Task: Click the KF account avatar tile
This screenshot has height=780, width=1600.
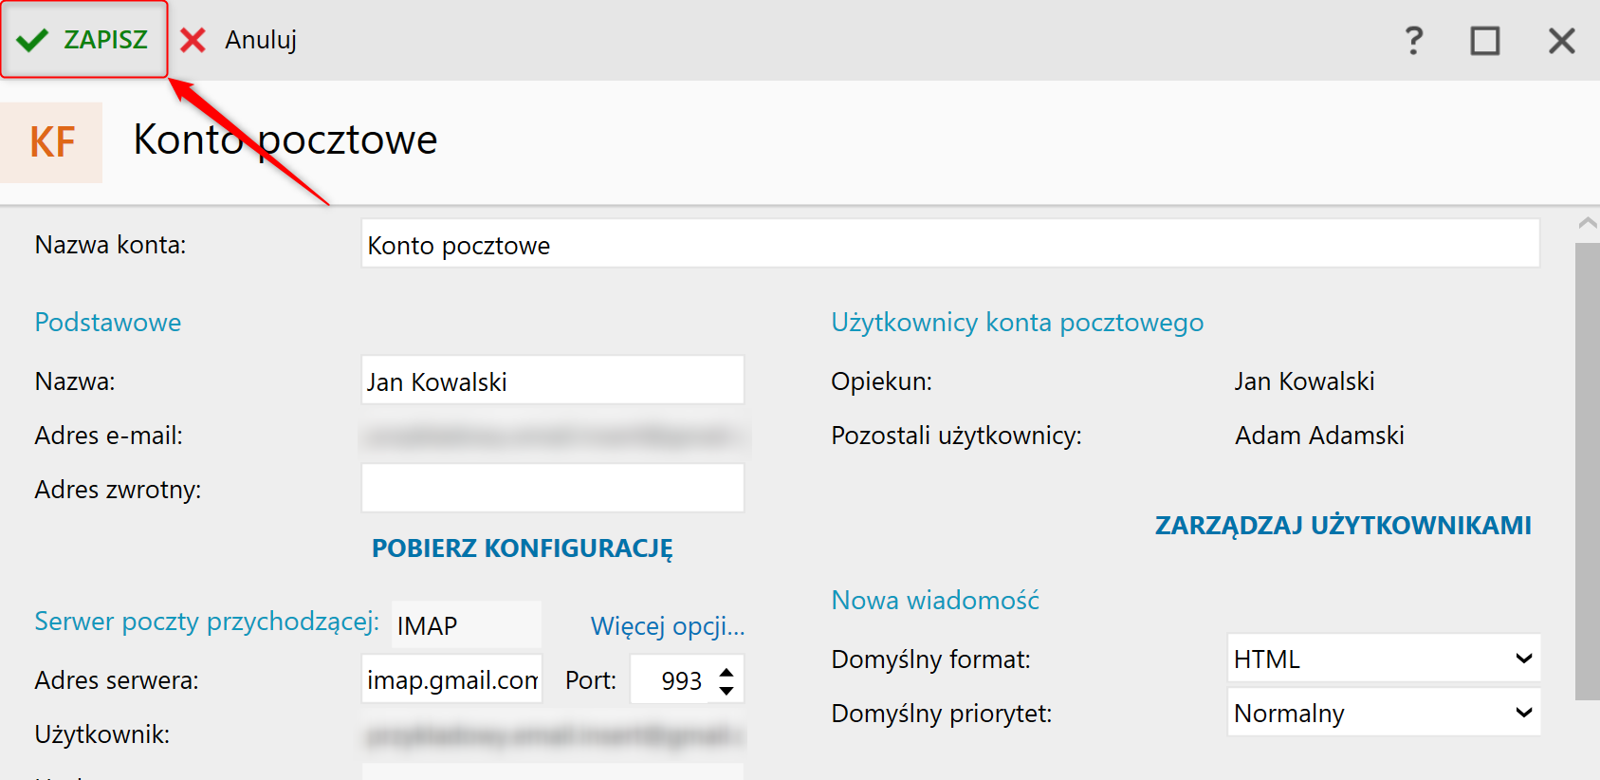Action: tap(52, 142)
